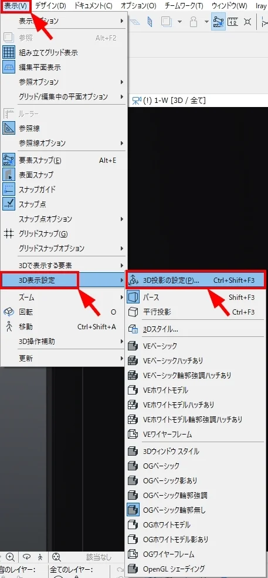The height and width of the screenshot is (578, 268).
Task: Expand グリッド/編集中の平面オプション submenu
Action: point(64,96)
